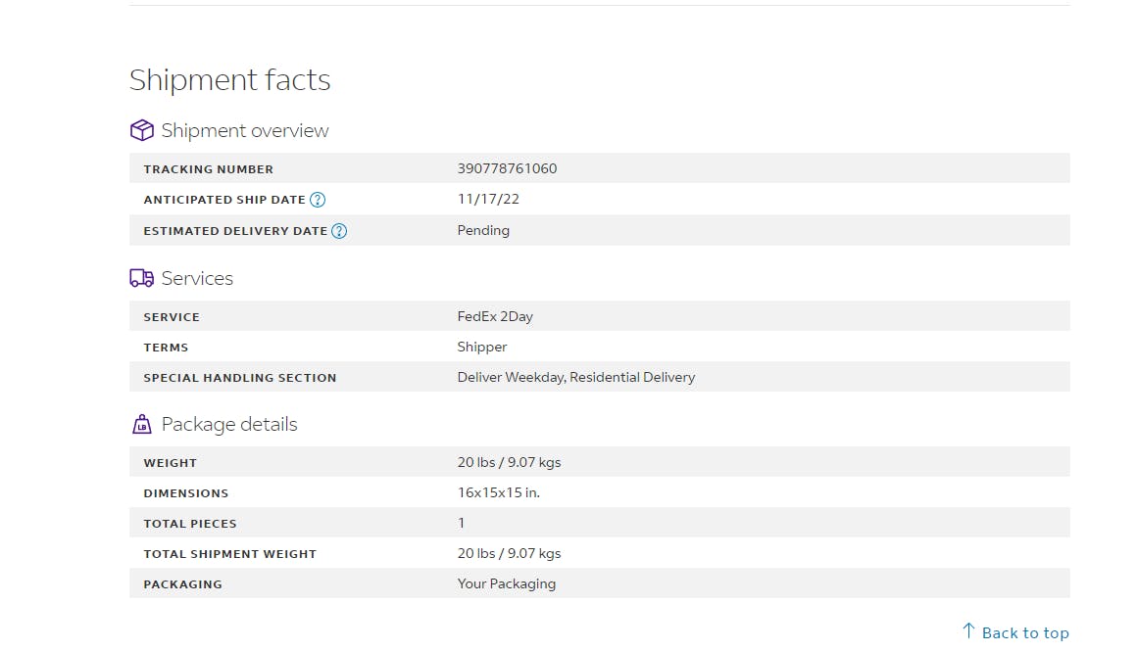The width and height of the screenshot is (1137, 651).
Task: Click the Deliver Weekday, Residential Delivery text
Action: 575,377
